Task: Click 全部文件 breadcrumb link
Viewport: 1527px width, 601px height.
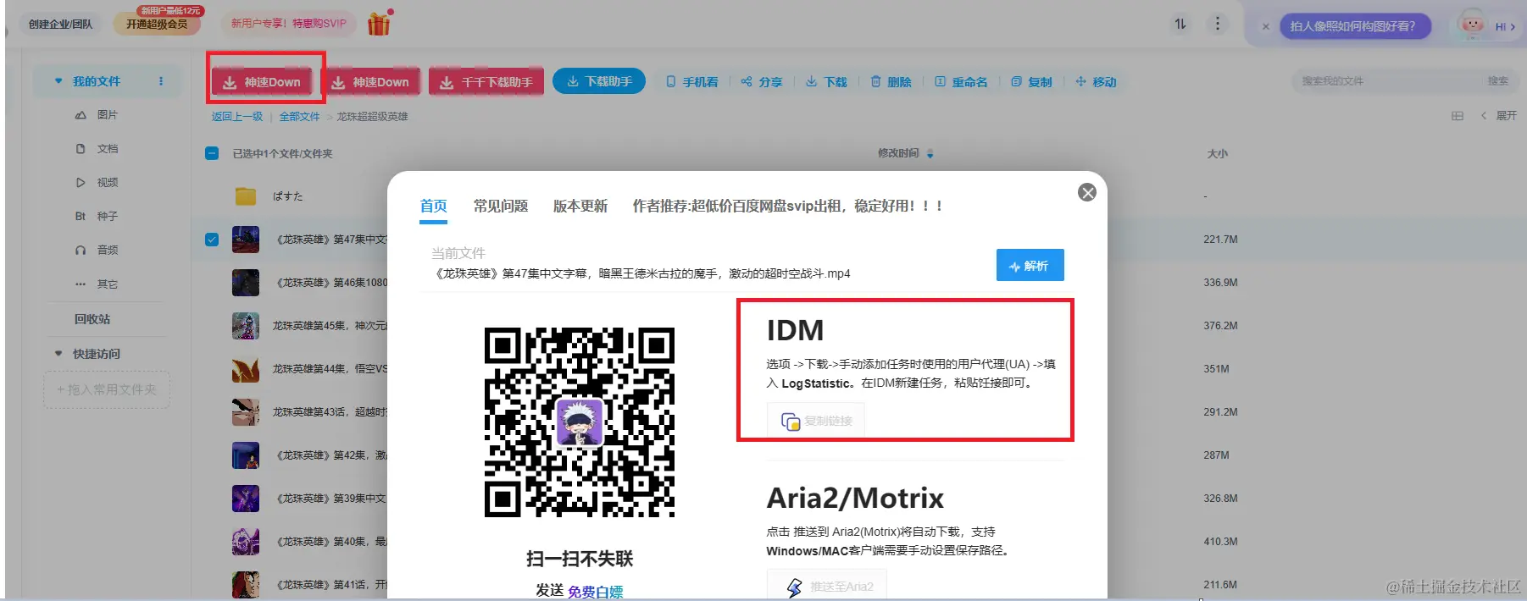Action: [300, 117]
